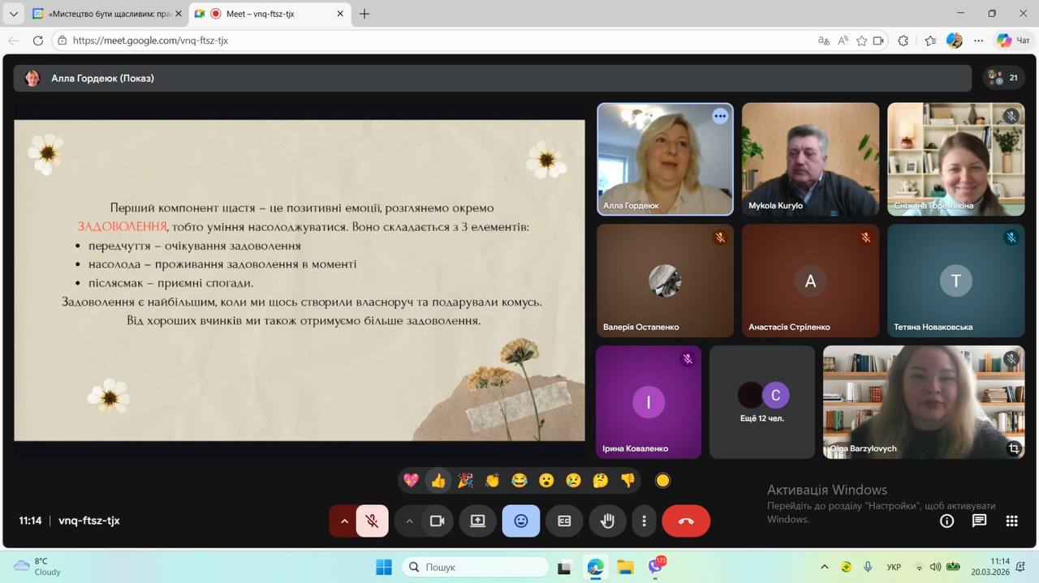The image size is (1039, 583).
Task: Click the Share screen icon
Action: 477,521
